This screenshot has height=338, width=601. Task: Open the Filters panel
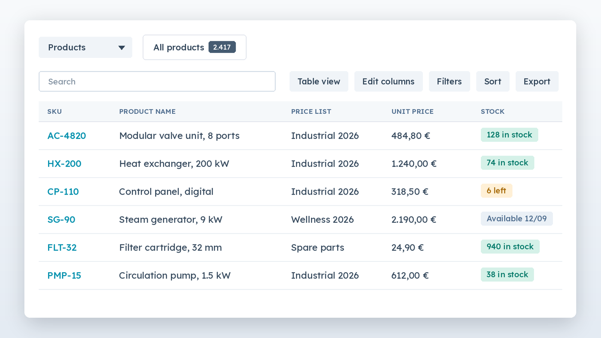click(x=449, y=81)
